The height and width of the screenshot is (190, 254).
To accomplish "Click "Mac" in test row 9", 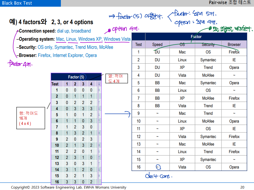I will pos(182,113).
